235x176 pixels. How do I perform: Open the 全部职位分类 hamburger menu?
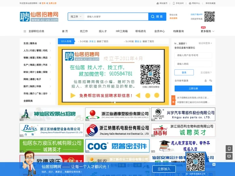click(34, 31)
